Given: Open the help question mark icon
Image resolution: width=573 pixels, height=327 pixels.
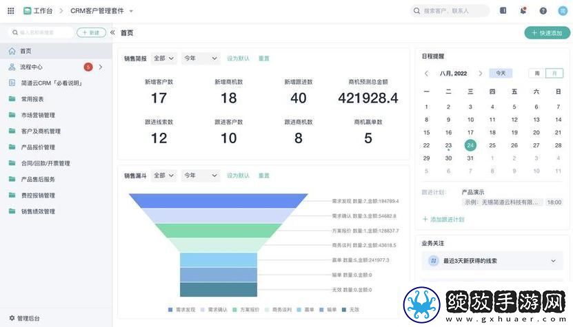Looking at the screenshot, I should pyautogui.click(x=543, y=11).
